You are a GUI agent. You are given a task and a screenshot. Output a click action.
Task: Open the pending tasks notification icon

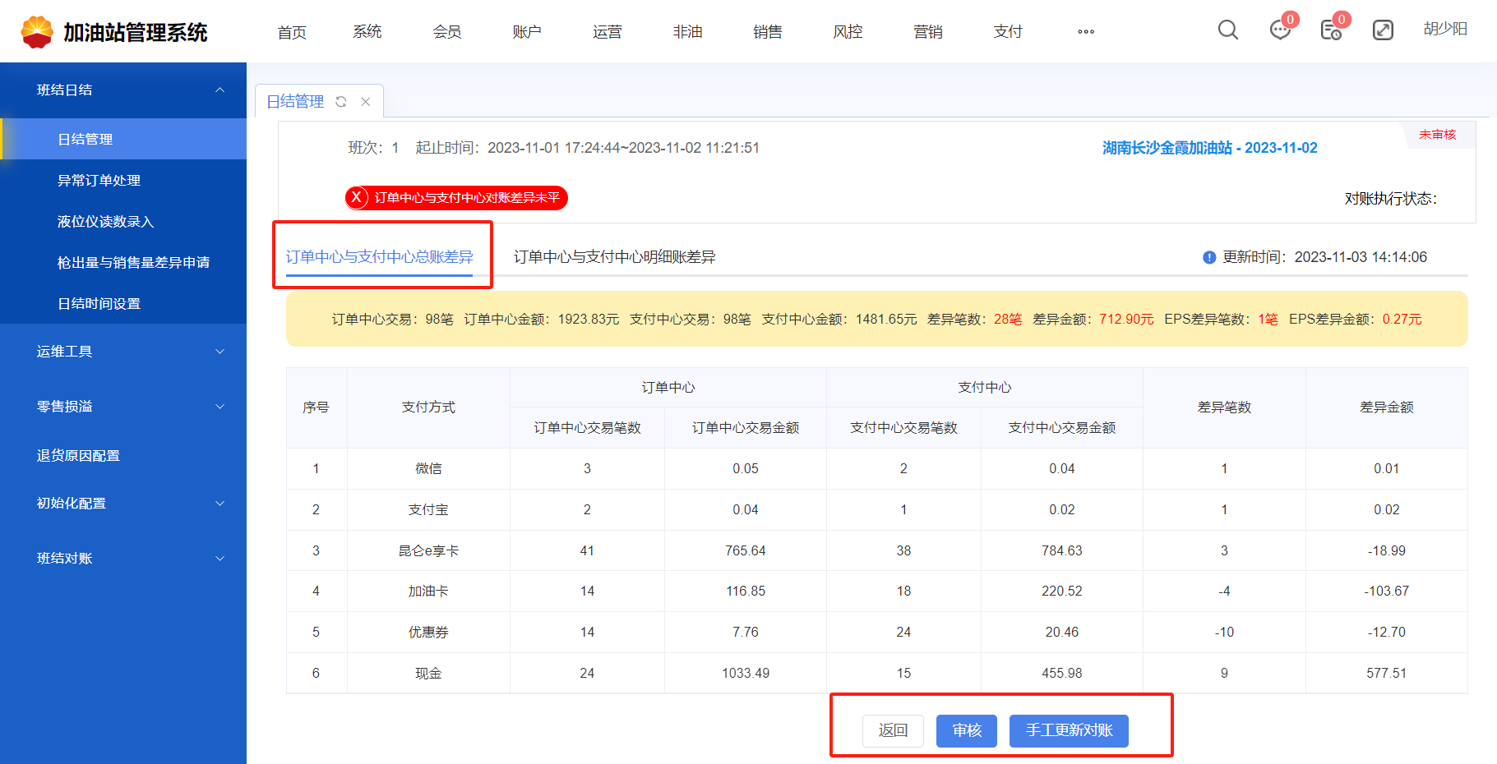click(1331, 30)
